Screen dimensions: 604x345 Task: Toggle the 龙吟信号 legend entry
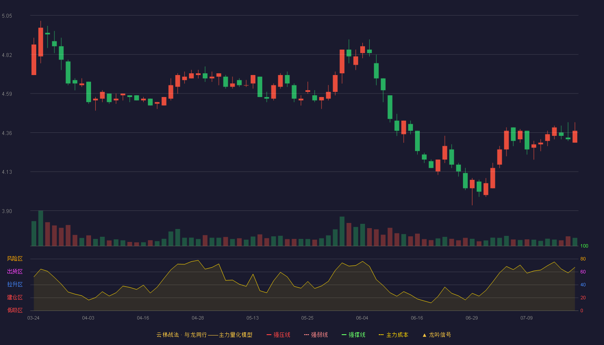[x=437, y=335]
